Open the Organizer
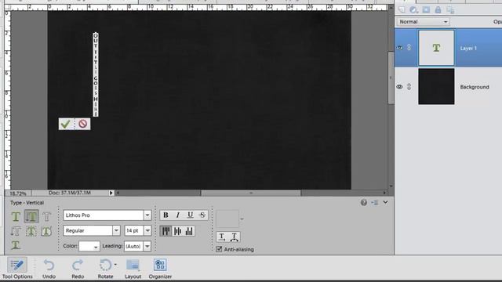Screen dimensions: 502x282 [160, 268]
